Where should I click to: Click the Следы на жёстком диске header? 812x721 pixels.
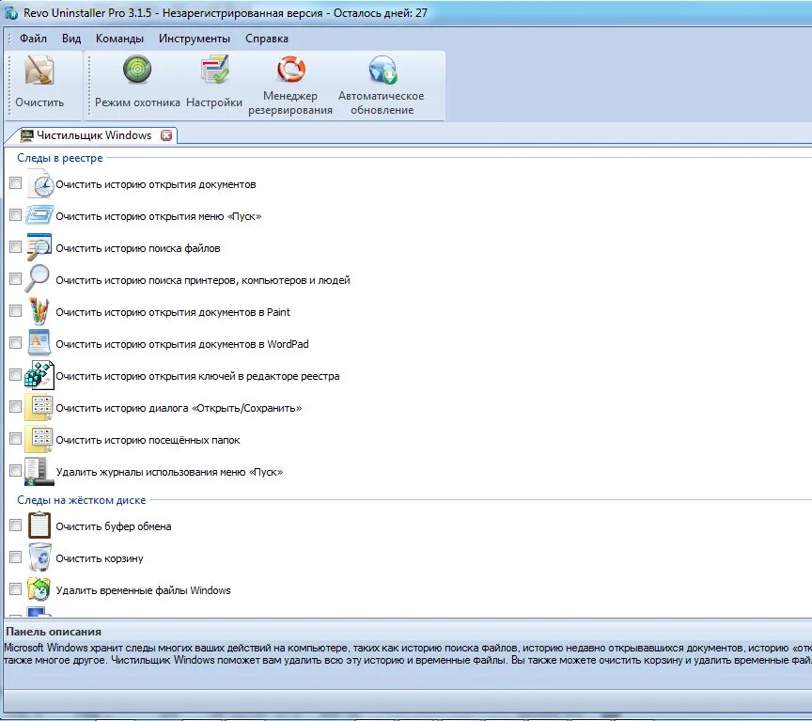point(82,500)
